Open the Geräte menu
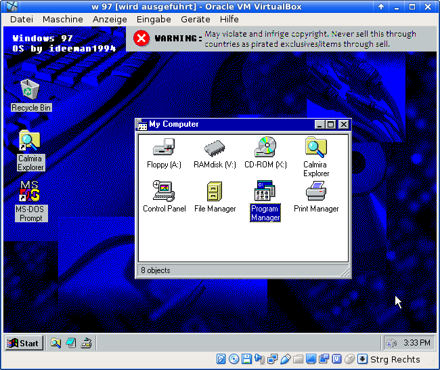 196,20
